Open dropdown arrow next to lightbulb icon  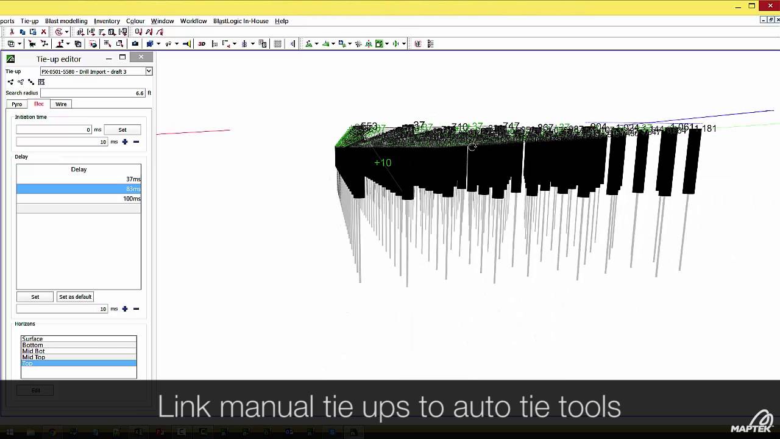point(177,44)
